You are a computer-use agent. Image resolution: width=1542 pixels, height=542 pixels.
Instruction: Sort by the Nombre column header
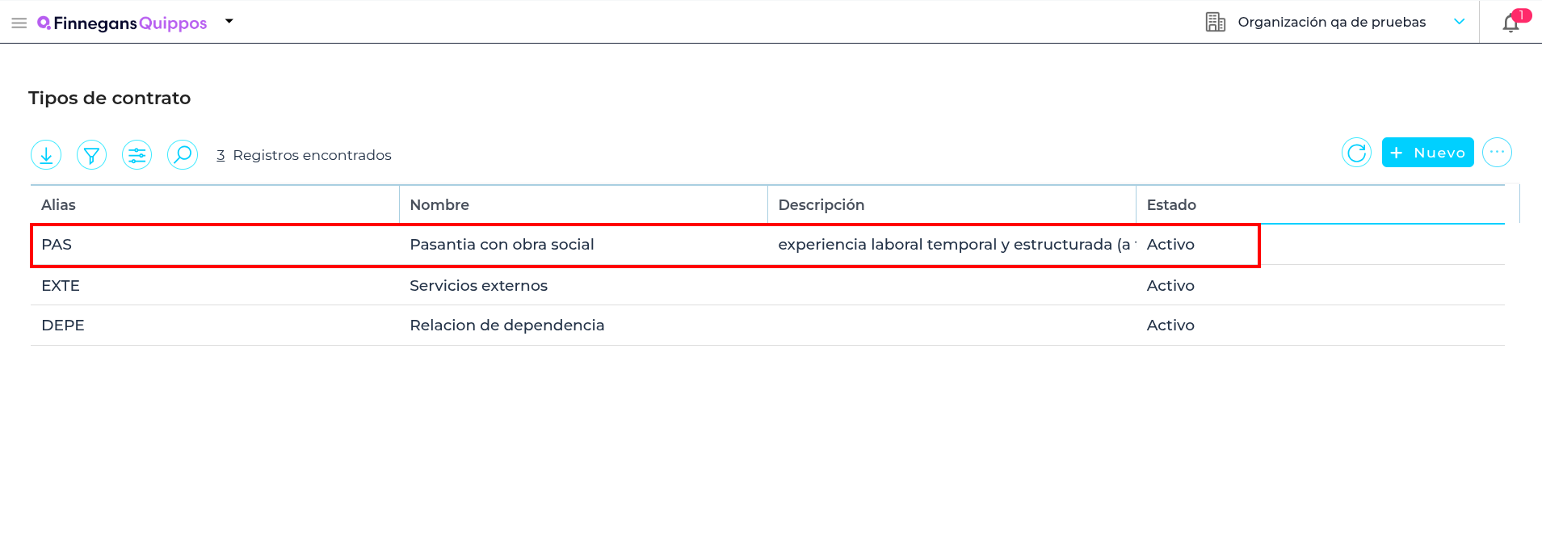(439, 205)
